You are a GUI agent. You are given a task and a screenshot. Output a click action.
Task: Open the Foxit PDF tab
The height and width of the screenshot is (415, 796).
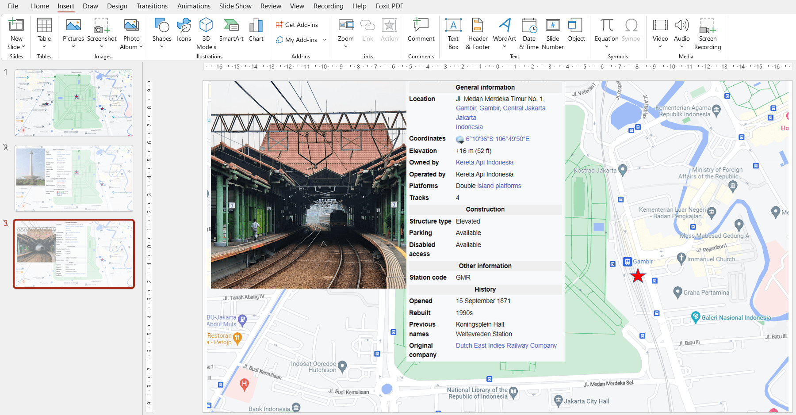coord(389,6)
